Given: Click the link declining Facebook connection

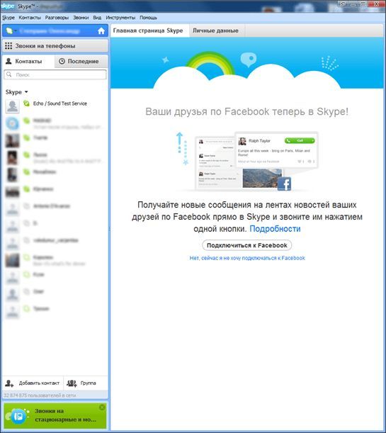Looking at the screenshot, I should (x=247, y=258).
